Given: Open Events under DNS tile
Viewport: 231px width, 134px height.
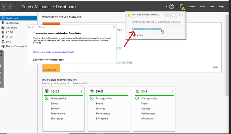Looking at the screenshot, I should pyautogui.click(x=145, y=104).
